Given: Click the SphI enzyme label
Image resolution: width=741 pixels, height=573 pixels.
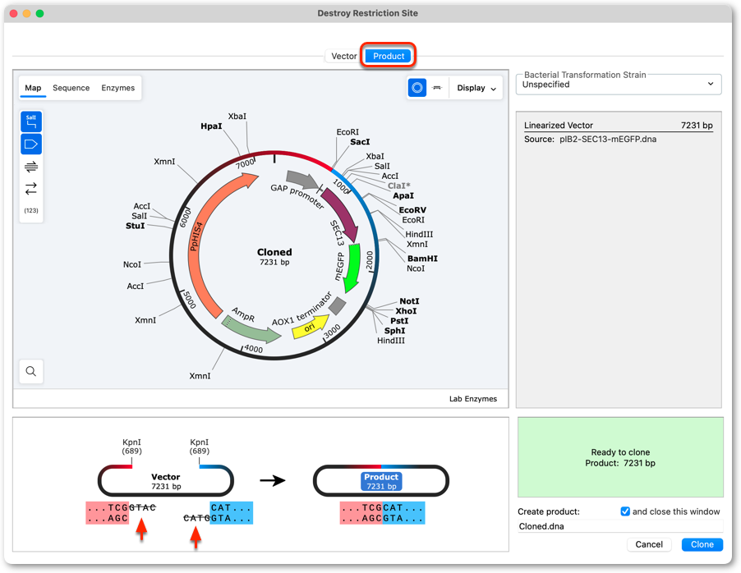Looking at the screenshot, I should [394, 331].
